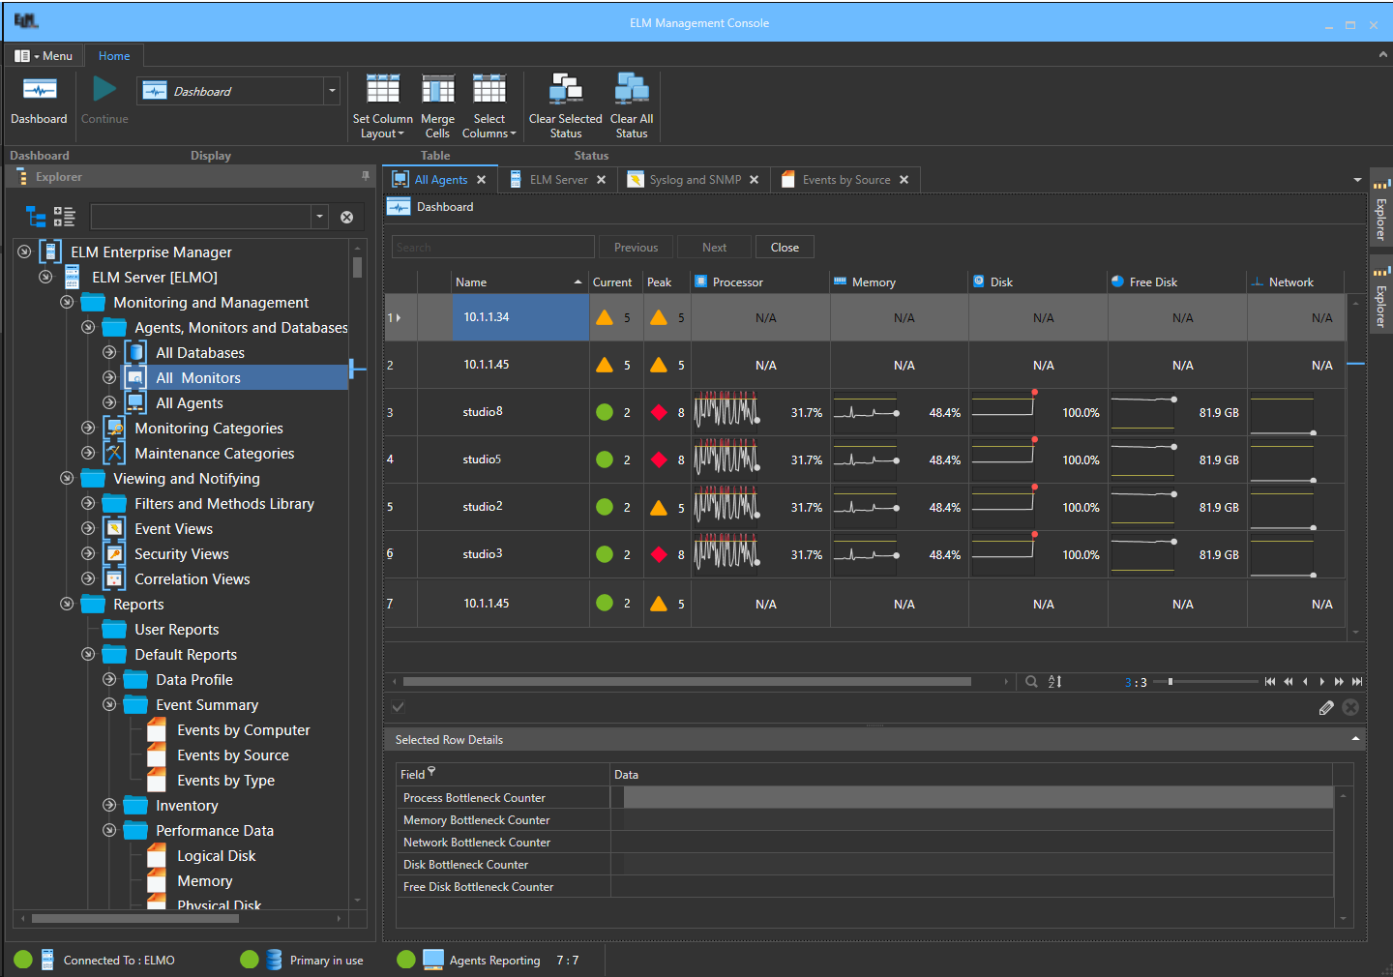Click the Event Views tree icon

coord(115,528)
